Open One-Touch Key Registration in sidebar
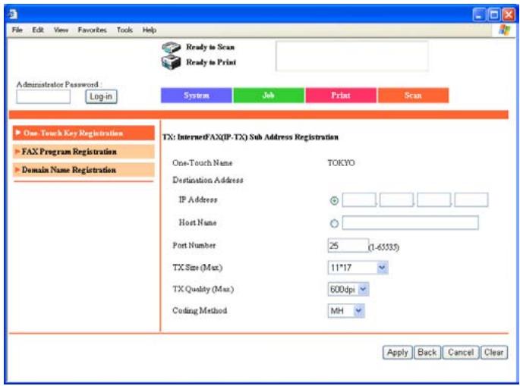Screen dimensions: 520x386 pyautogui.click(x=84, y=133)
